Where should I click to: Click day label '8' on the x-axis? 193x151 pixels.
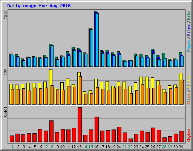(52, 147)
